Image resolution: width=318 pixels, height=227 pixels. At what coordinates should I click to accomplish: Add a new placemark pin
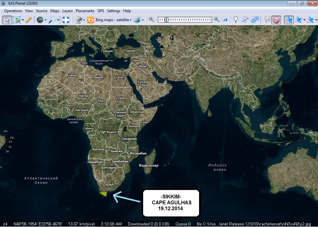(x=236, y=20)
